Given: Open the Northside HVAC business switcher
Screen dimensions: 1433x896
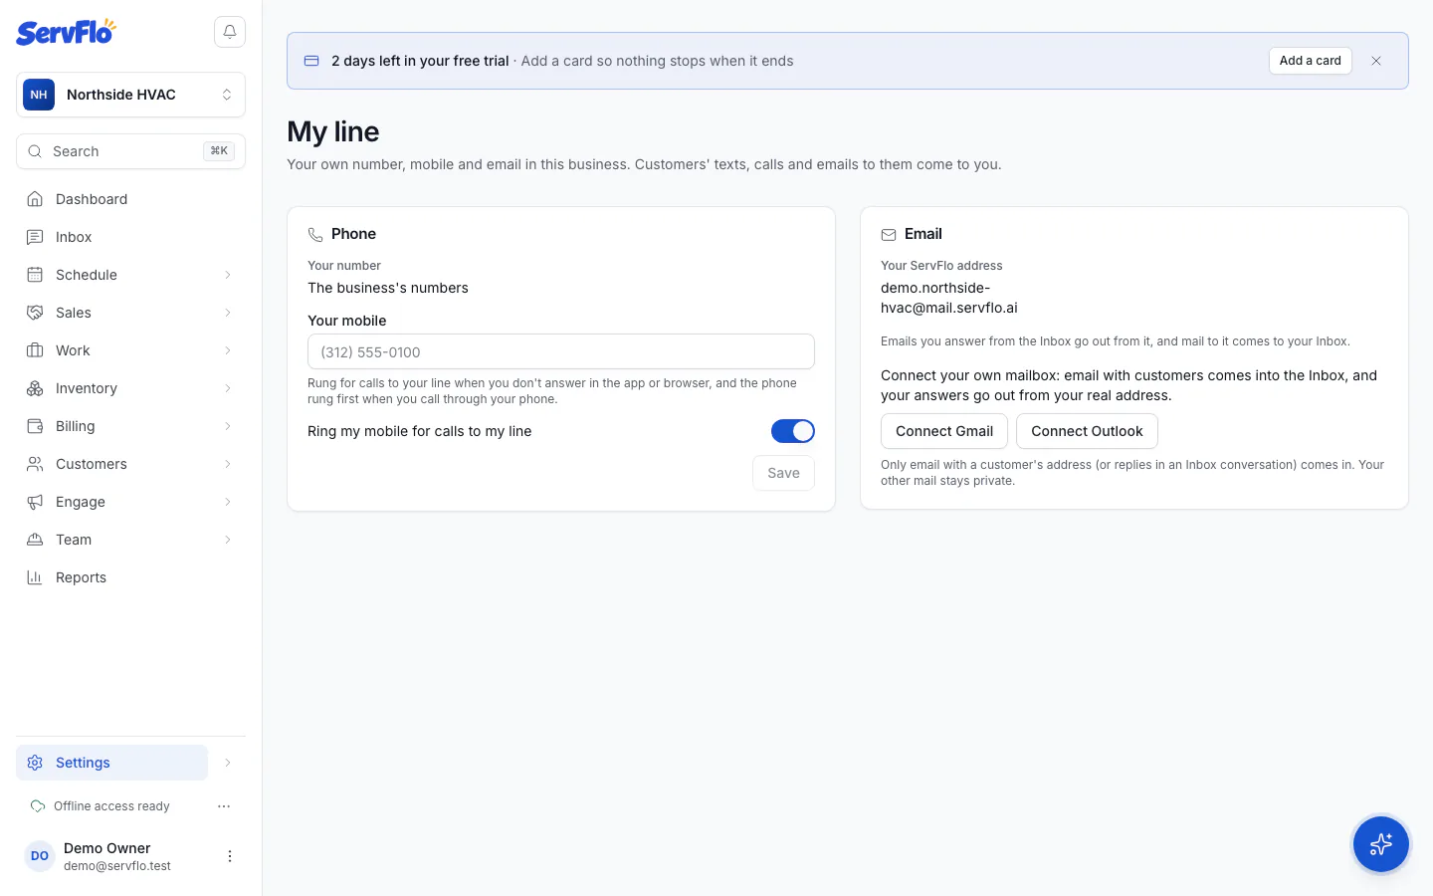Looking at the screenshot, I should (x=130, y=95).
